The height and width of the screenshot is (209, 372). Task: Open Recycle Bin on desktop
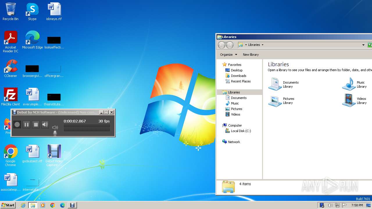click(10, 12)
